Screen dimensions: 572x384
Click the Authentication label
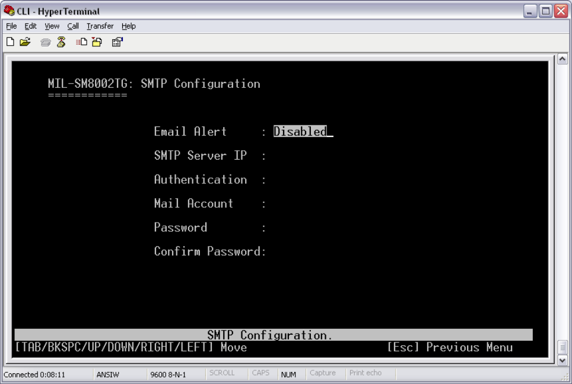click(x=201, y=180)
